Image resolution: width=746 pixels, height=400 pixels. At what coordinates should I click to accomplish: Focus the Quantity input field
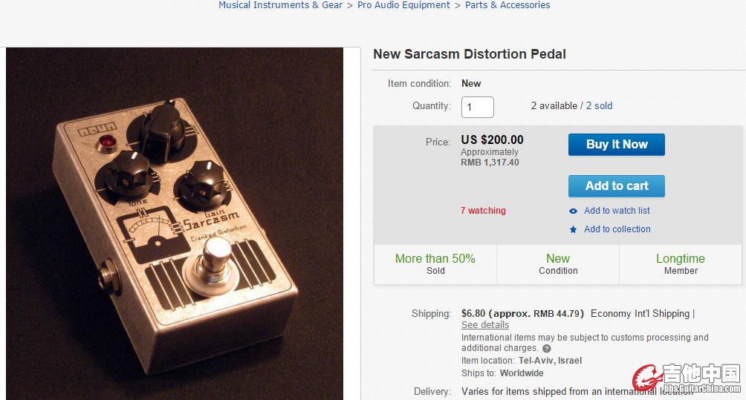coord(477,106)
